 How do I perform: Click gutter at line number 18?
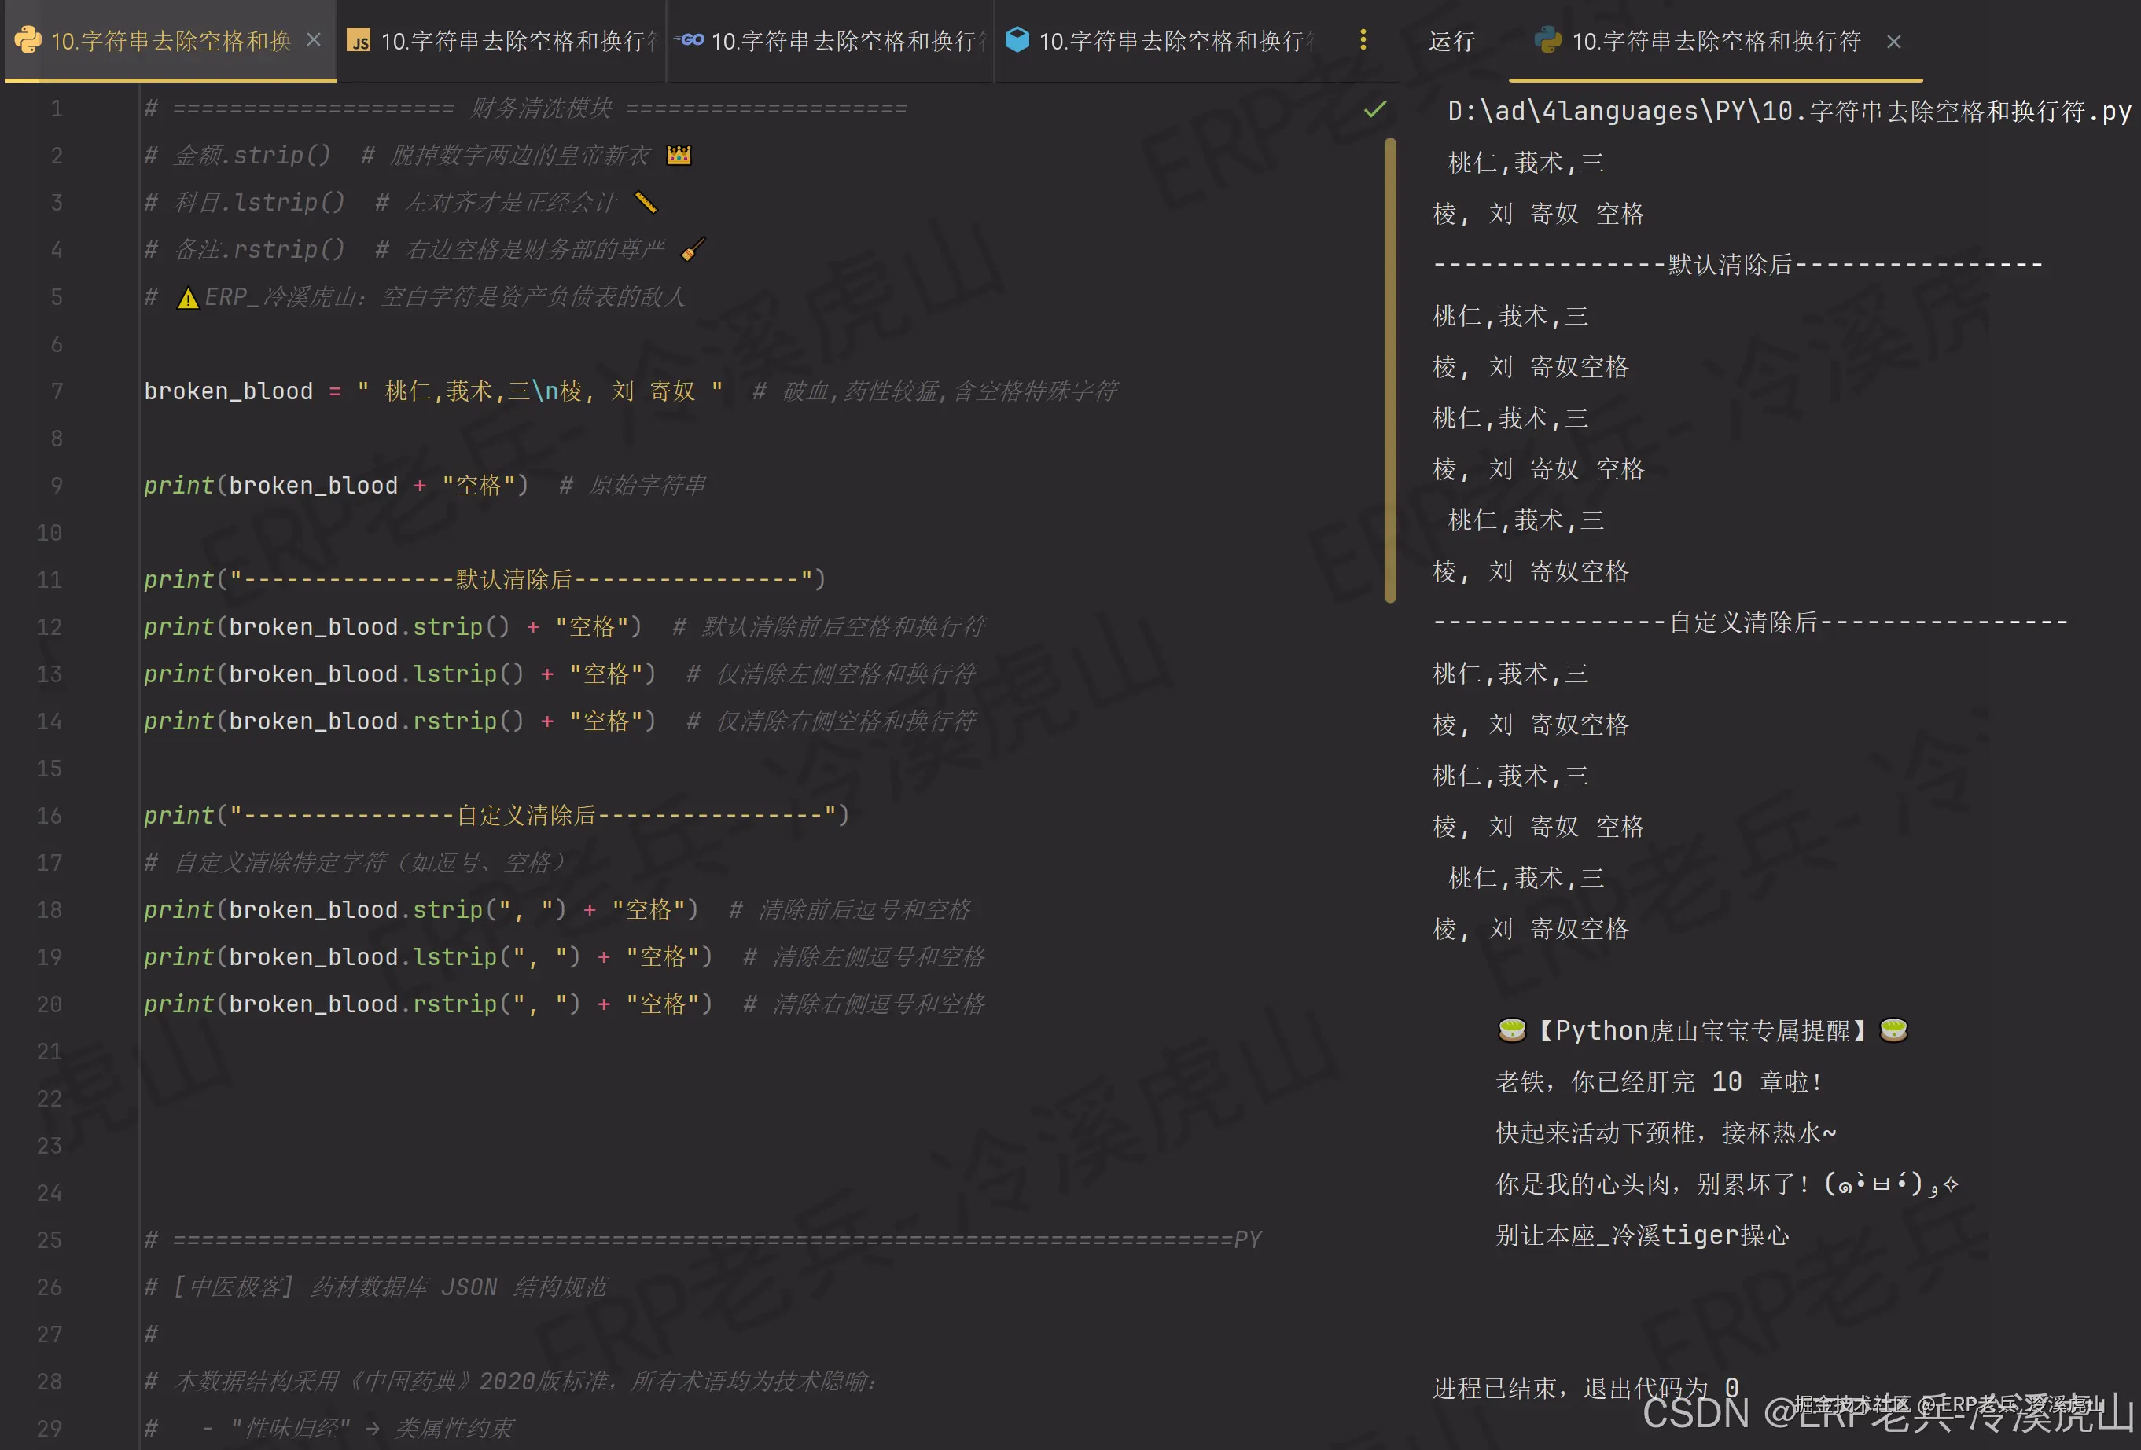pyautogui.click(x=49, y=909)
